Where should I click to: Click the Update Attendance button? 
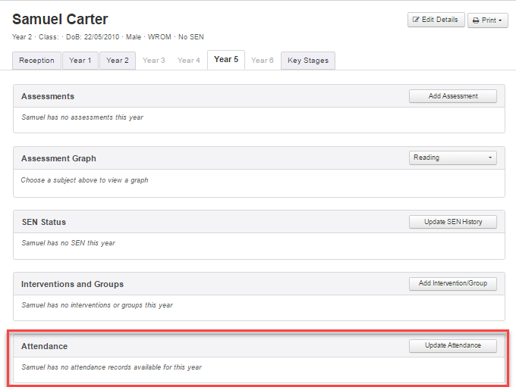(453, 345)
